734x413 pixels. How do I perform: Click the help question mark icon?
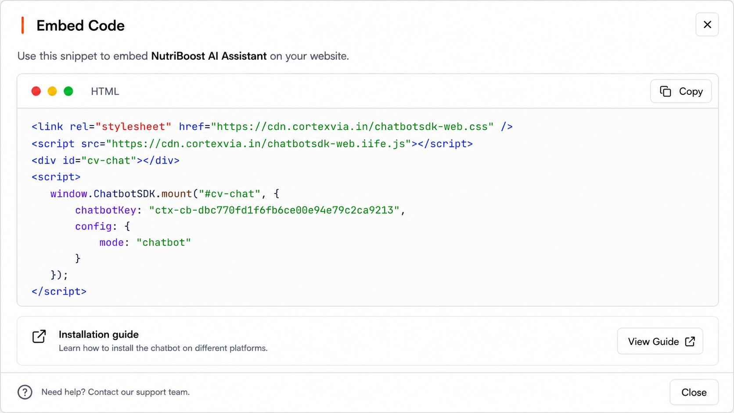[25, 392]
